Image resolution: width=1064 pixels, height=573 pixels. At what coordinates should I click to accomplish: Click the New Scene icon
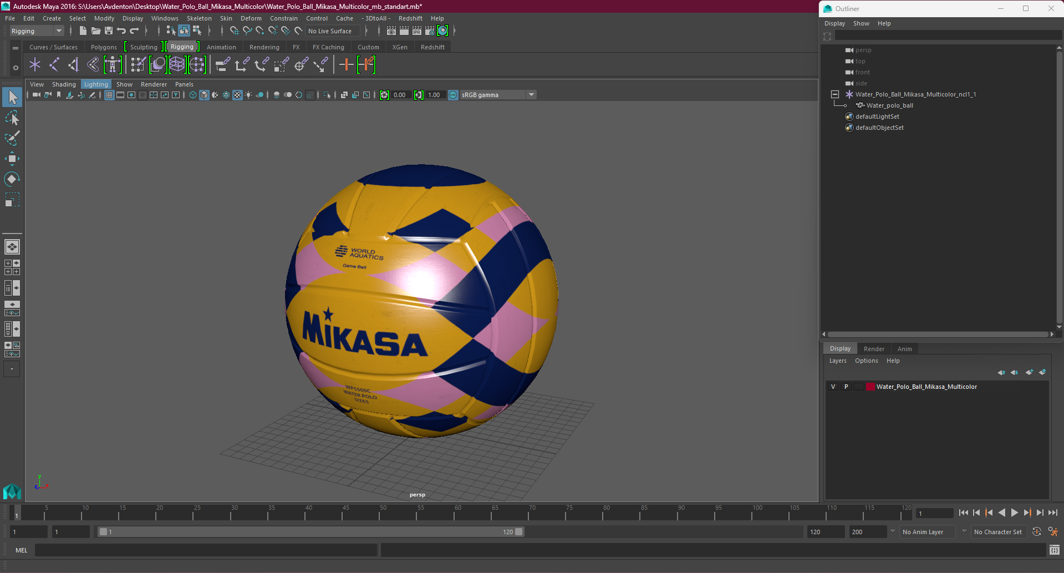point(83,31)
